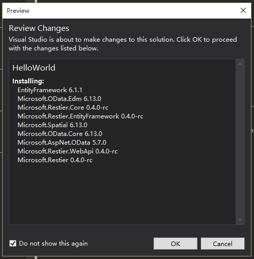Select Microsoft.OData.Edm 6.13.0 entry
254x259 pixels.
60,99
